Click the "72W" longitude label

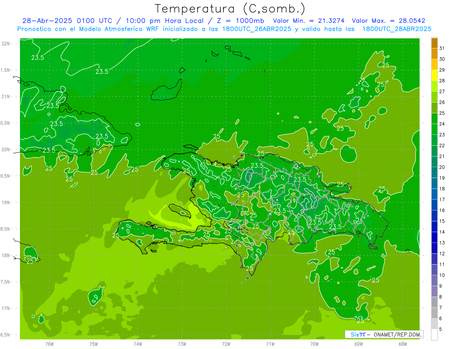[x=226, y=344]
